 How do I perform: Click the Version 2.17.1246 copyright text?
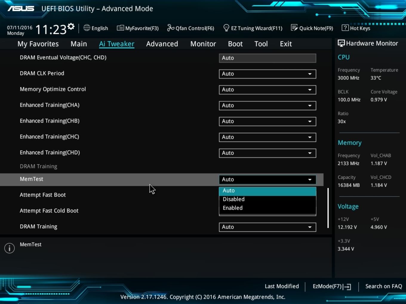[203, 297]
